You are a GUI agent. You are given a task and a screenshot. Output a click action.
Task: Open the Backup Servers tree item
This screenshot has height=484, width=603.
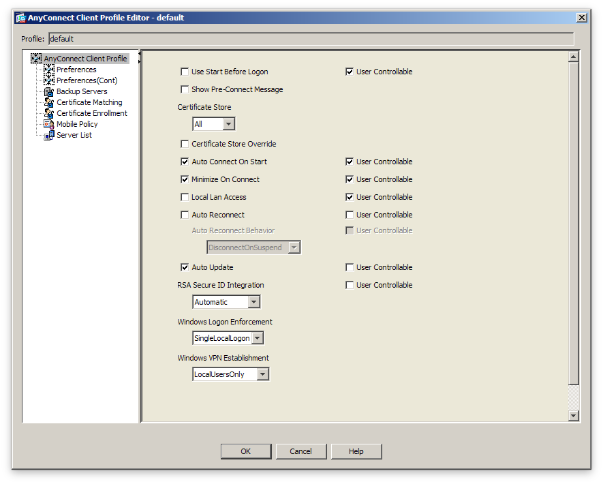pos(82,91)
